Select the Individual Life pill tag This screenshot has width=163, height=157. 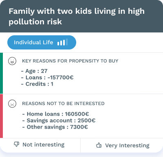(42, 42)
